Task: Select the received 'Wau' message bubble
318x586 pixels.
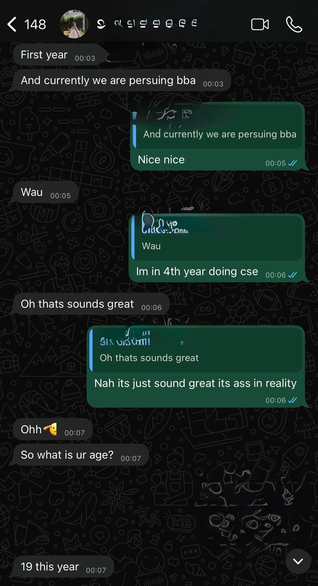Action: 46,192
